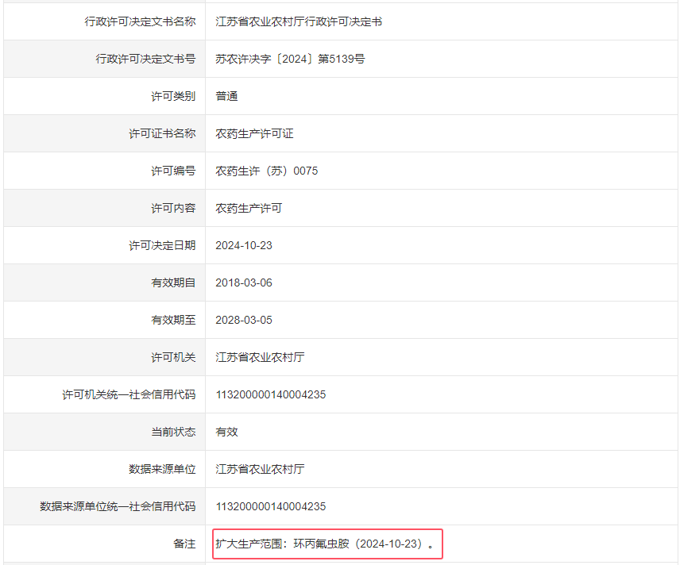The image size is (680, 565).
Task: Select document number 苏农许决字〔2024〕第5139号
Action: 290,59
